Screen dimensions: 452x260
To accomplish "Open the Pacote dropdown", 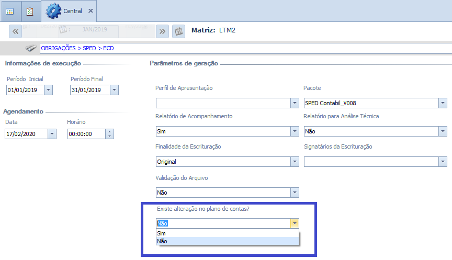I will 443,103.
